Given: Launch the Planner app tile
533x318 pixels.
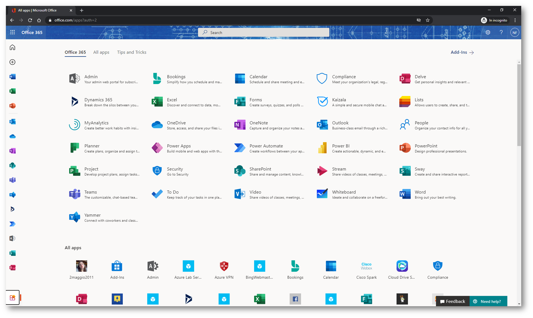Looking at the screenshot, I should (x=104, y=148).
